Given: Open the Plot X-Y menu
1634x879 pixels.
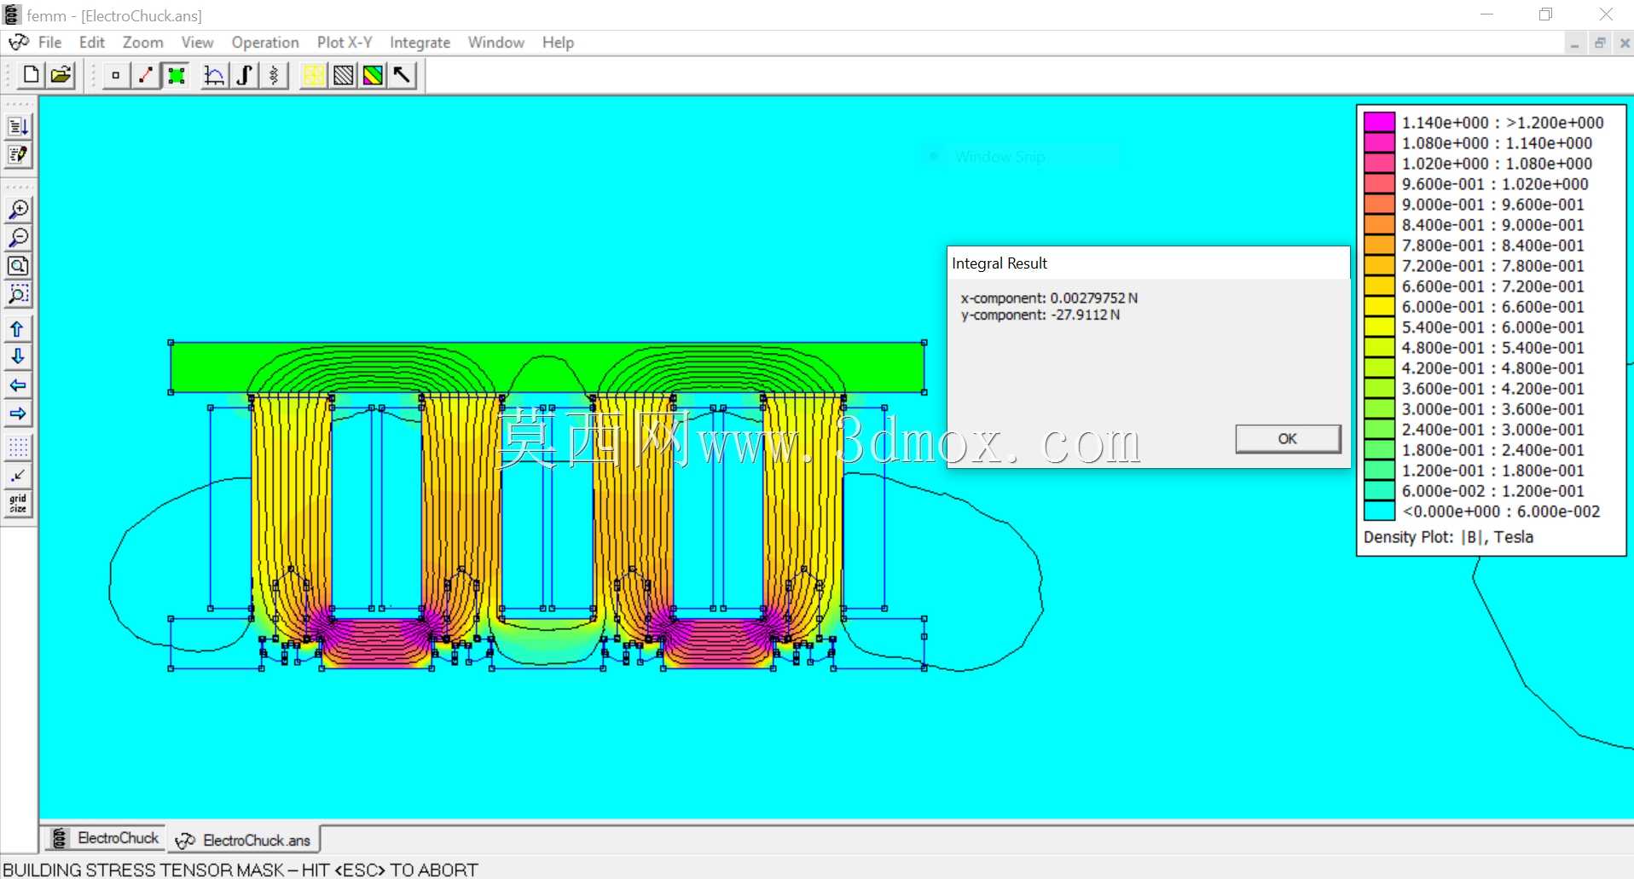Looking at the screenshot, I should click(x=345, y=43).
